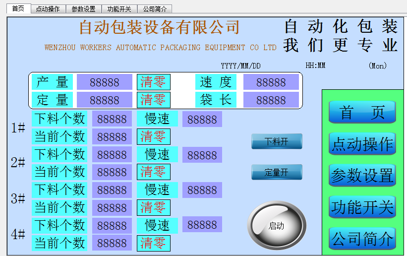Select 3# 慢速 value field

click(202, 190)
